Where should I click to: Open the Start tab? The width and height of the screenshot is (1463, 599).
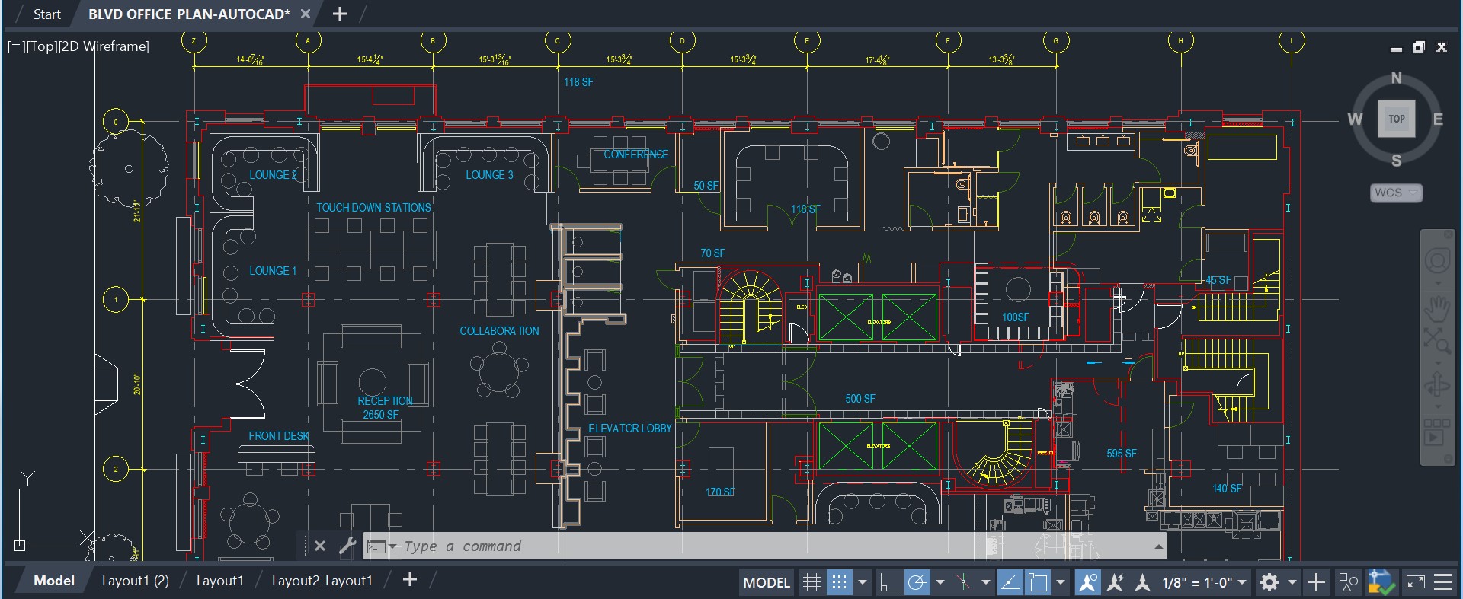(46, 14)
